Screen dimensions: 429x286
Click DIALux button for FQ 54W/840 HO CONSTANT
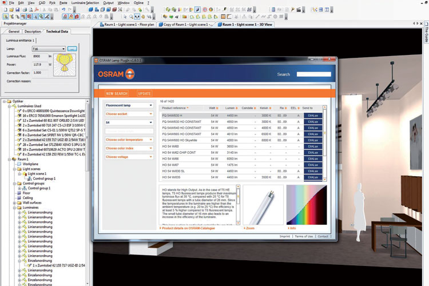pyautogui.click(x=313, y=128)
